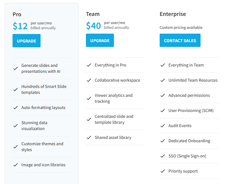Screen dimensions: 233x184
Task: Click checkmark next to Image and icon libraries
Action: click(15, 165)
